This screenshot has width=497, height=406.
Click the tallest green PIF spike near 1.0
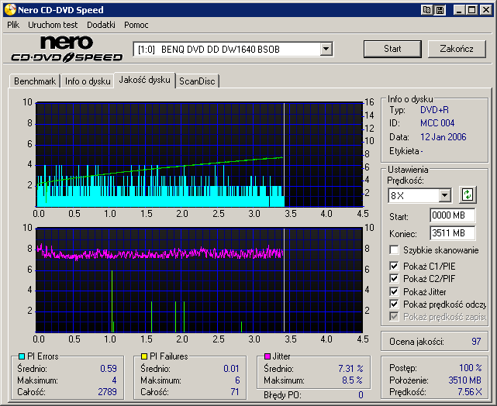click(112, 301)
